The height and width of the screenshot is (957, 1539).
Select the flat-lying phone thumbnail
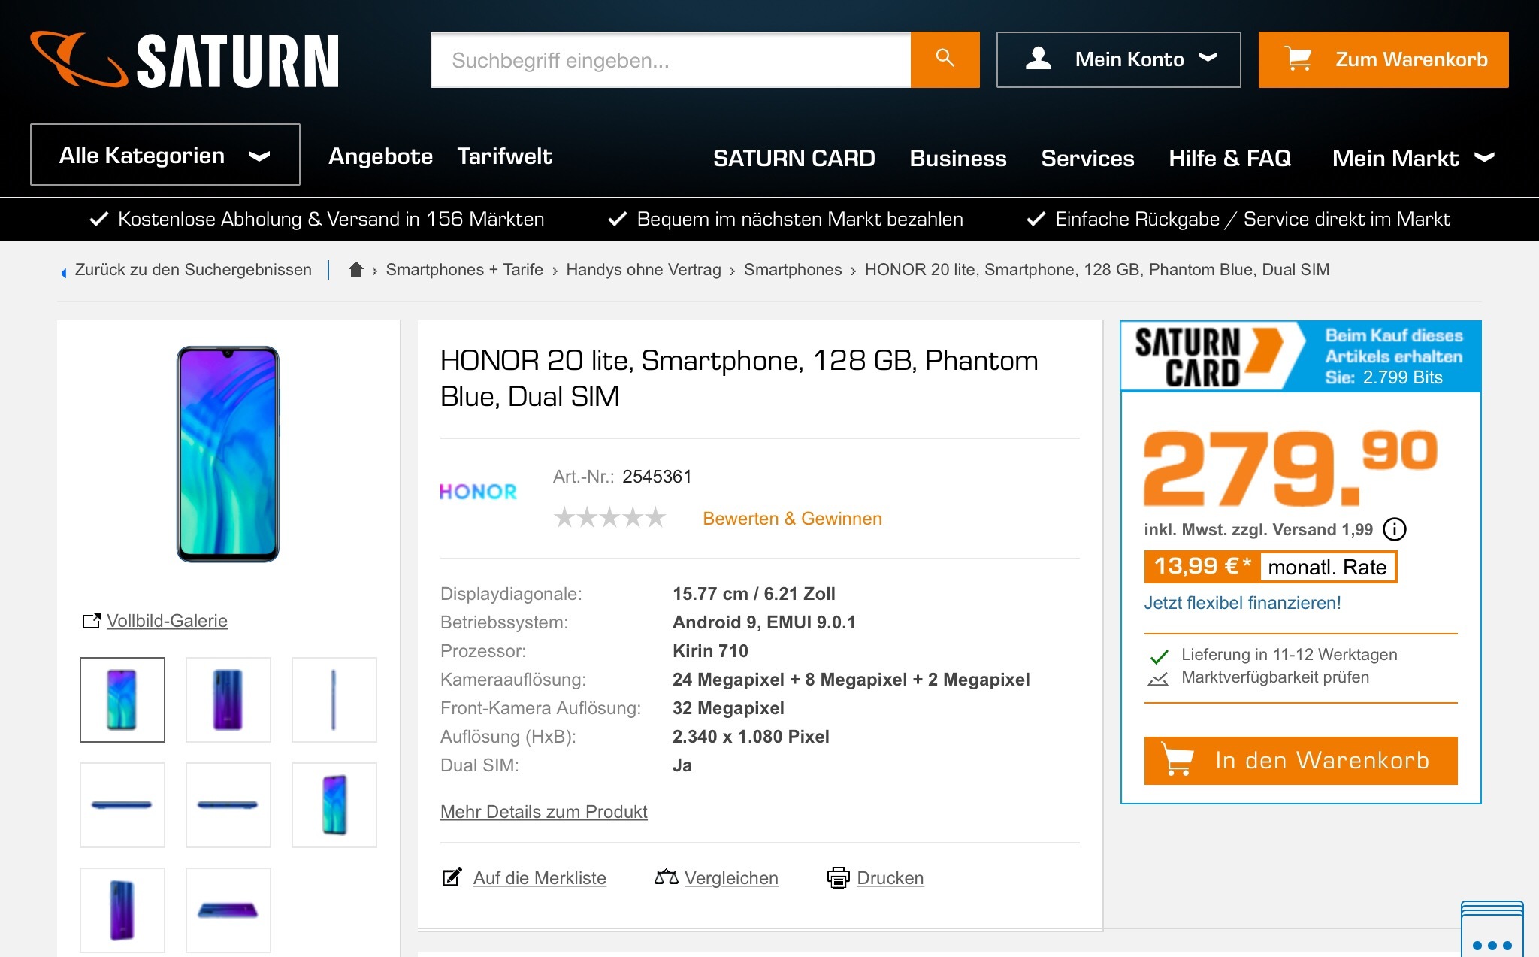coord(228,910)
